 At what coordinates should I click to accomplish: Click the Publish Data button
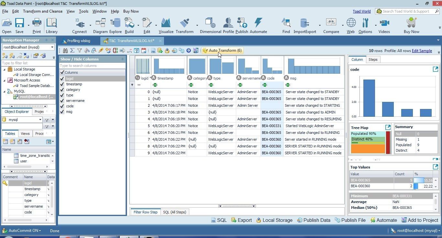click(314, 220)
